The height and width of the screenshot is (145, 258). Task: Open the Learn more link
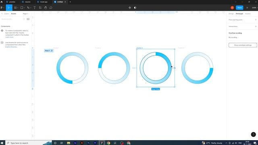(9, 37)
